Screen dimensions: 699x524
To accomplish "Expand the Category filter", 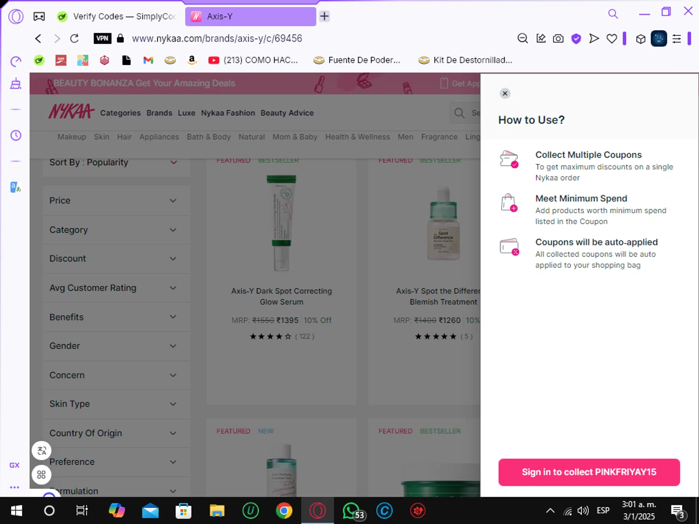I will pos(116,230).
